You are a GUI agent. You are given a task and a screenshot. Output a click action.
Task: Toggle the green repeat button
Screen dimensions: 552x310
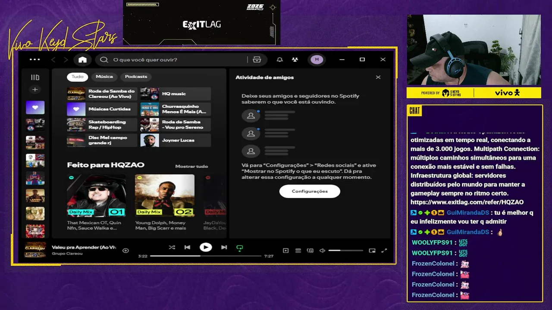point(240,248)
